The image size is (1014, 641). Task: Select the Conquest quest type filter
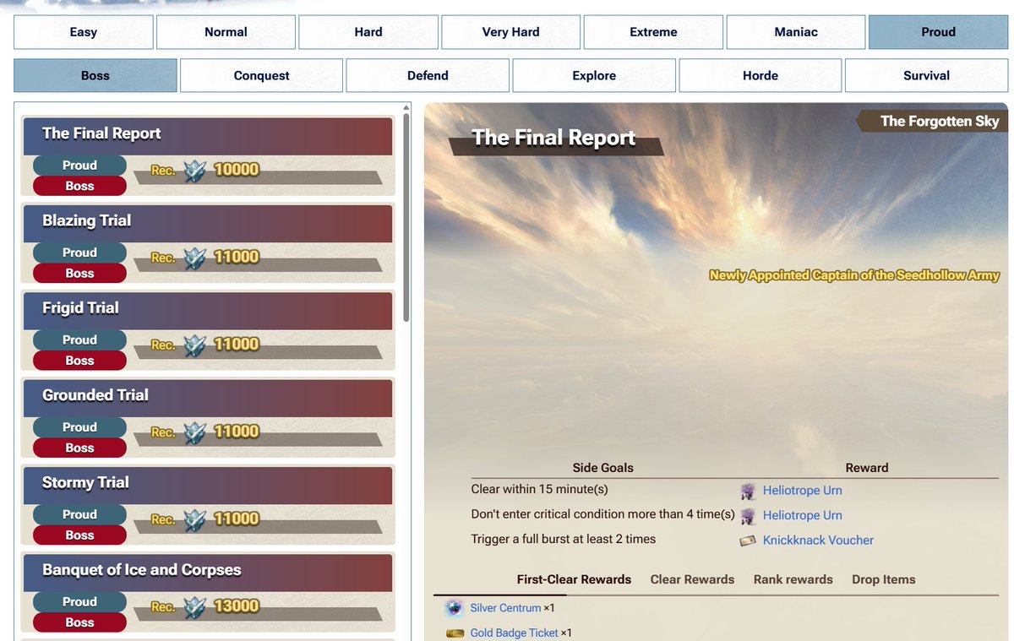(261, 75)
